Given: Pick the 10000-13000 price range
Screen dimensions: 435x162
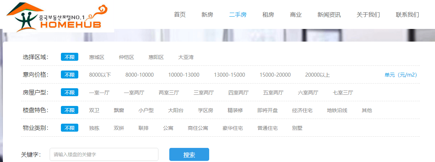Looking at the screenshot, I should pos(184,75).
